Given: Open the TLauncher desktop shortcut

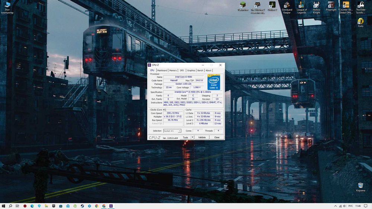Looking at the screenshot, I should coord(243,6).
